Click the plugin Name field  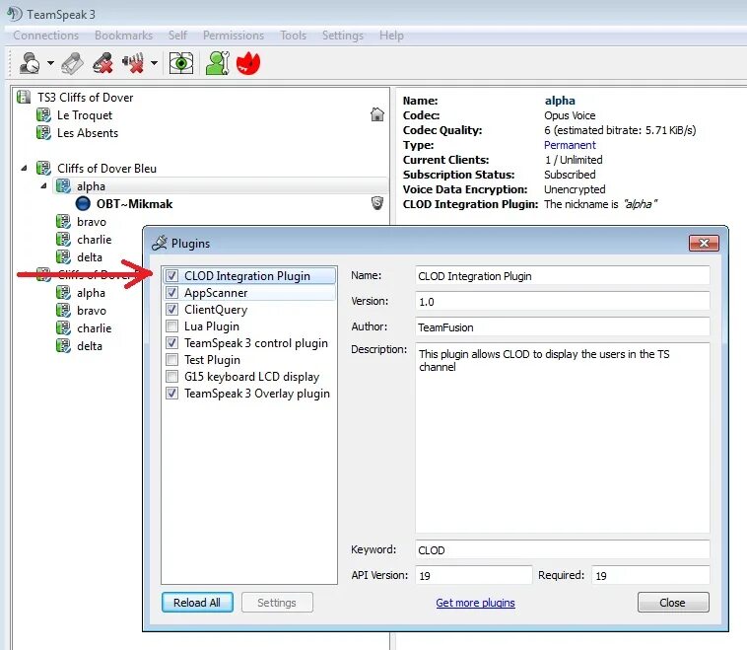click(x=562, y=275)
